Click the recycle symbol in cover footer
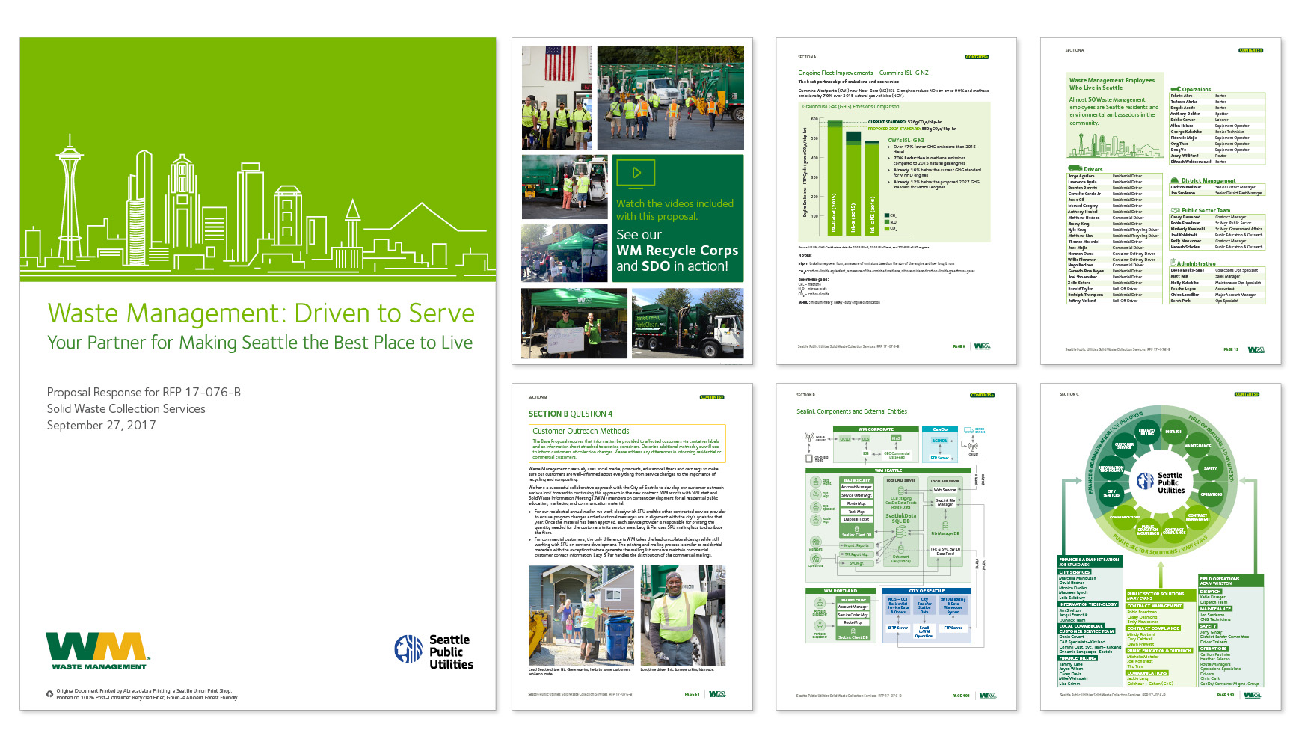 tap(50, 694)
